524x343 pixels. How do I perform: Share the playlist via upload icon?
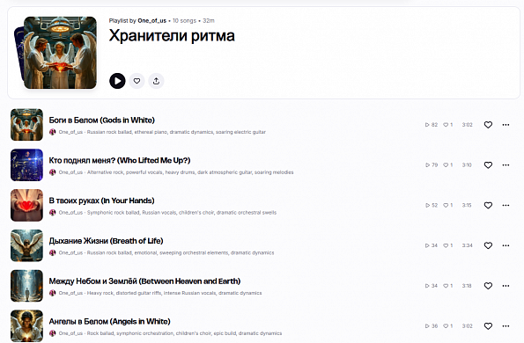[x=156, y=81]
